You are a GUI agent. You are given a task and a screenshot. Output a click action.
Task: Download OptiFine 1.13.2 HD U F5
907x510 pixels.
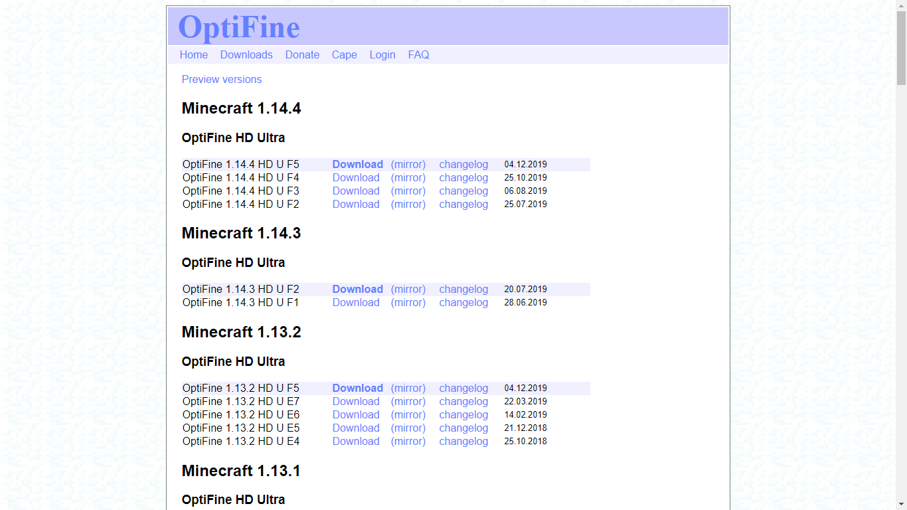(x=358, y=388)
